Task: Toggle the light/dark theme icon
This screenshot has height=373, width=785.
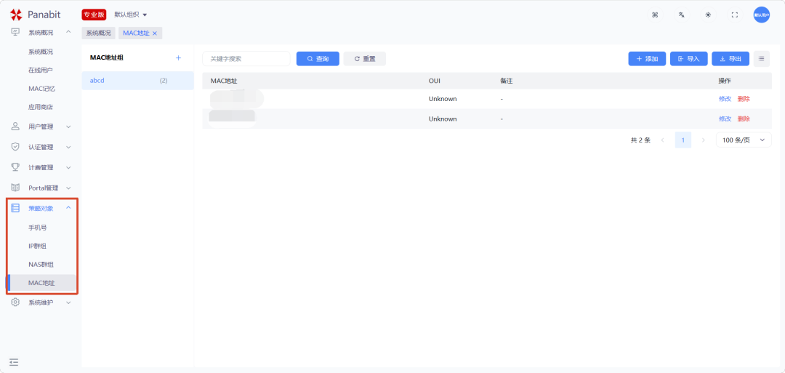Action: coord(708,15)
